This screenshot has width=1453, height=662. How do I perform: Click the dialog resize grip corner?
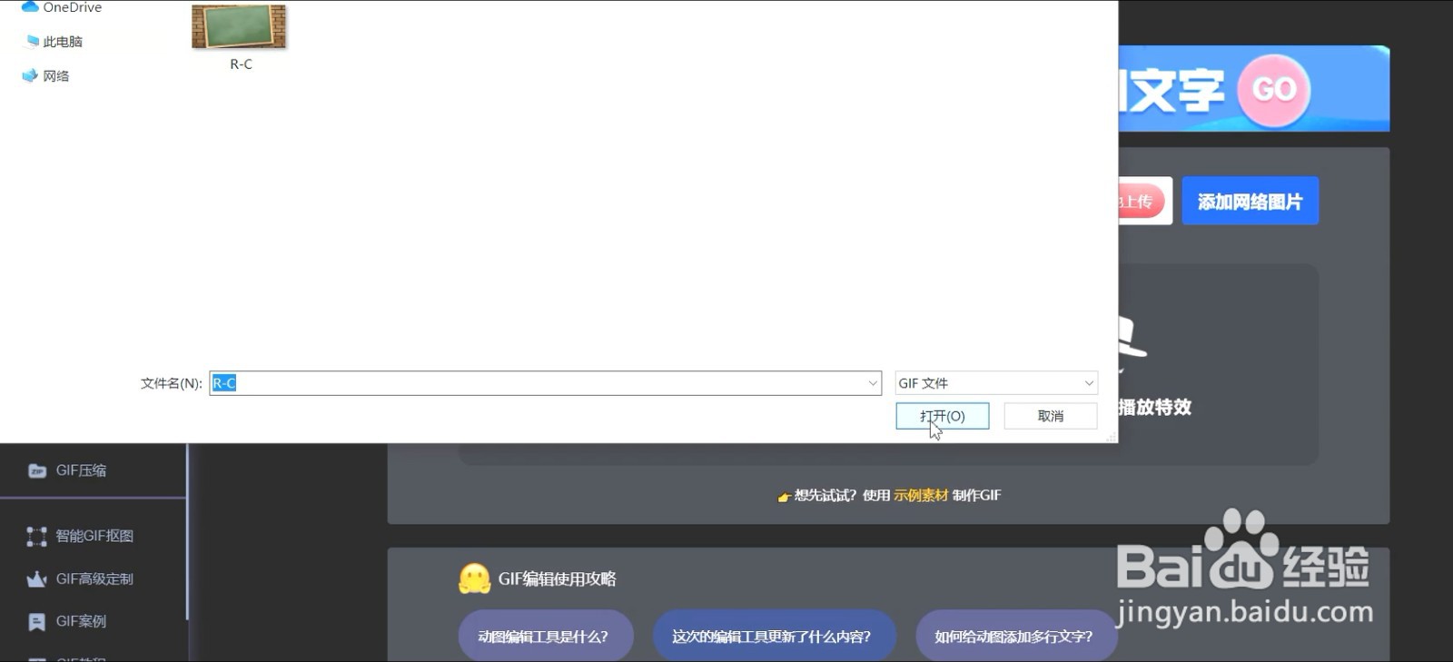[1111, 437]
